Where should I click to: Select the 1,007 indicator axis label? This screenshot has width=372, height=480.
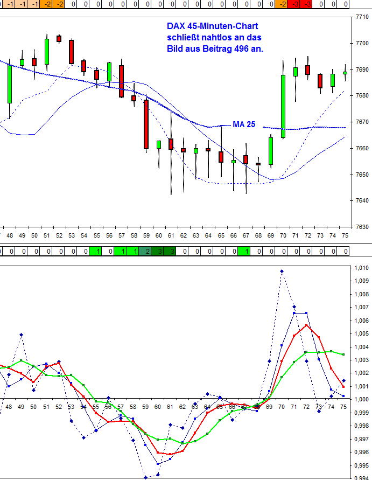tap(362, 308)
